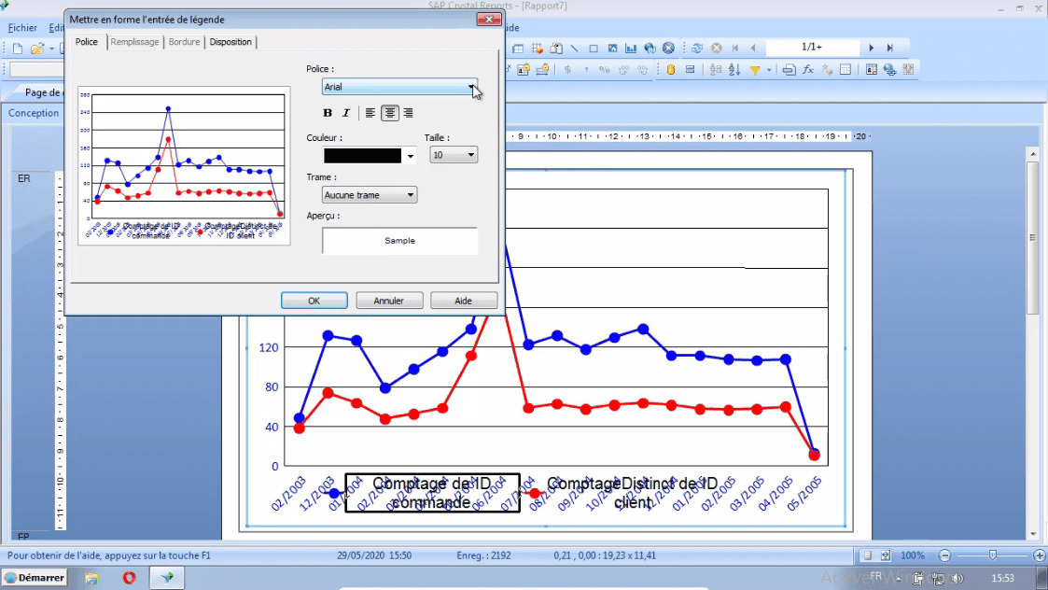Click the insert map globe icon
The image size is (1048, 590).
pos(650,49)
